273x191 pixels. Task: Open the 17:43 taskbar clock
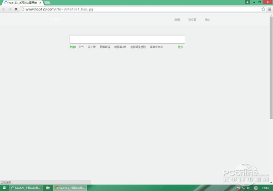[x=265, y=188]
